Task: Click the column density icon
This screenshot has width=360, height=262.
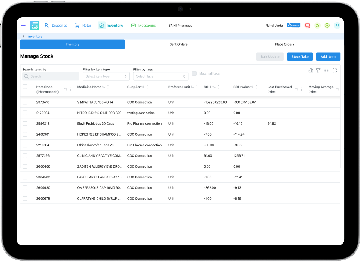Action: [327, 70]
